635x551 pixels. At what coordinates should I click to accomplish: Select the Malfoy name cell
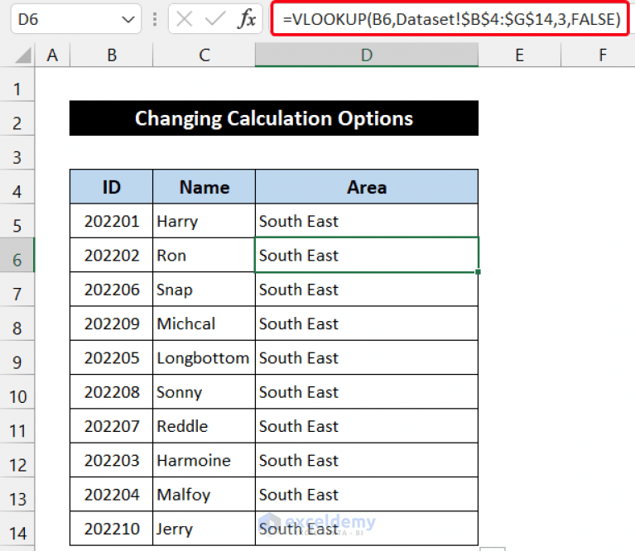[x=204, y=495]
